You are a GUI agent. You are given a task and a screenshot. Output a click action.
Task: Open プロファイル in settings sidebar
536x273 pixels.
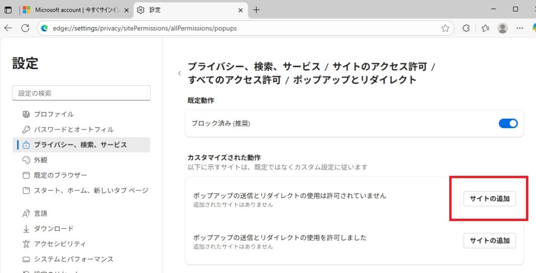click(x=53, y=114)
